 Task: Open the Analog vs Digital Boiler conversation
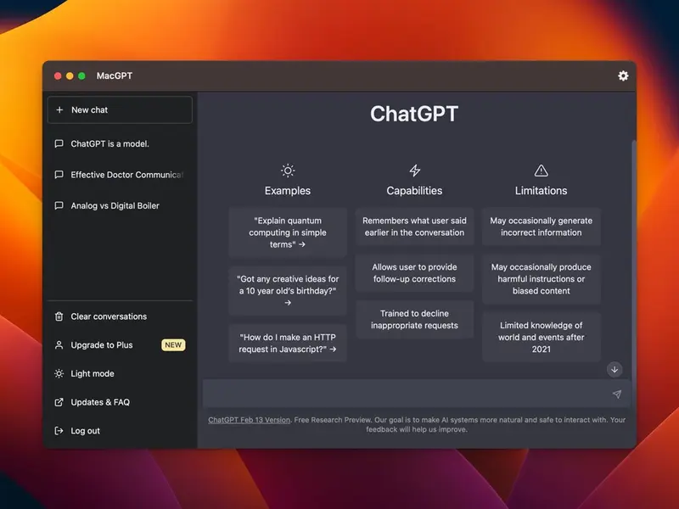pyautogui.click(x=120, y=205)
